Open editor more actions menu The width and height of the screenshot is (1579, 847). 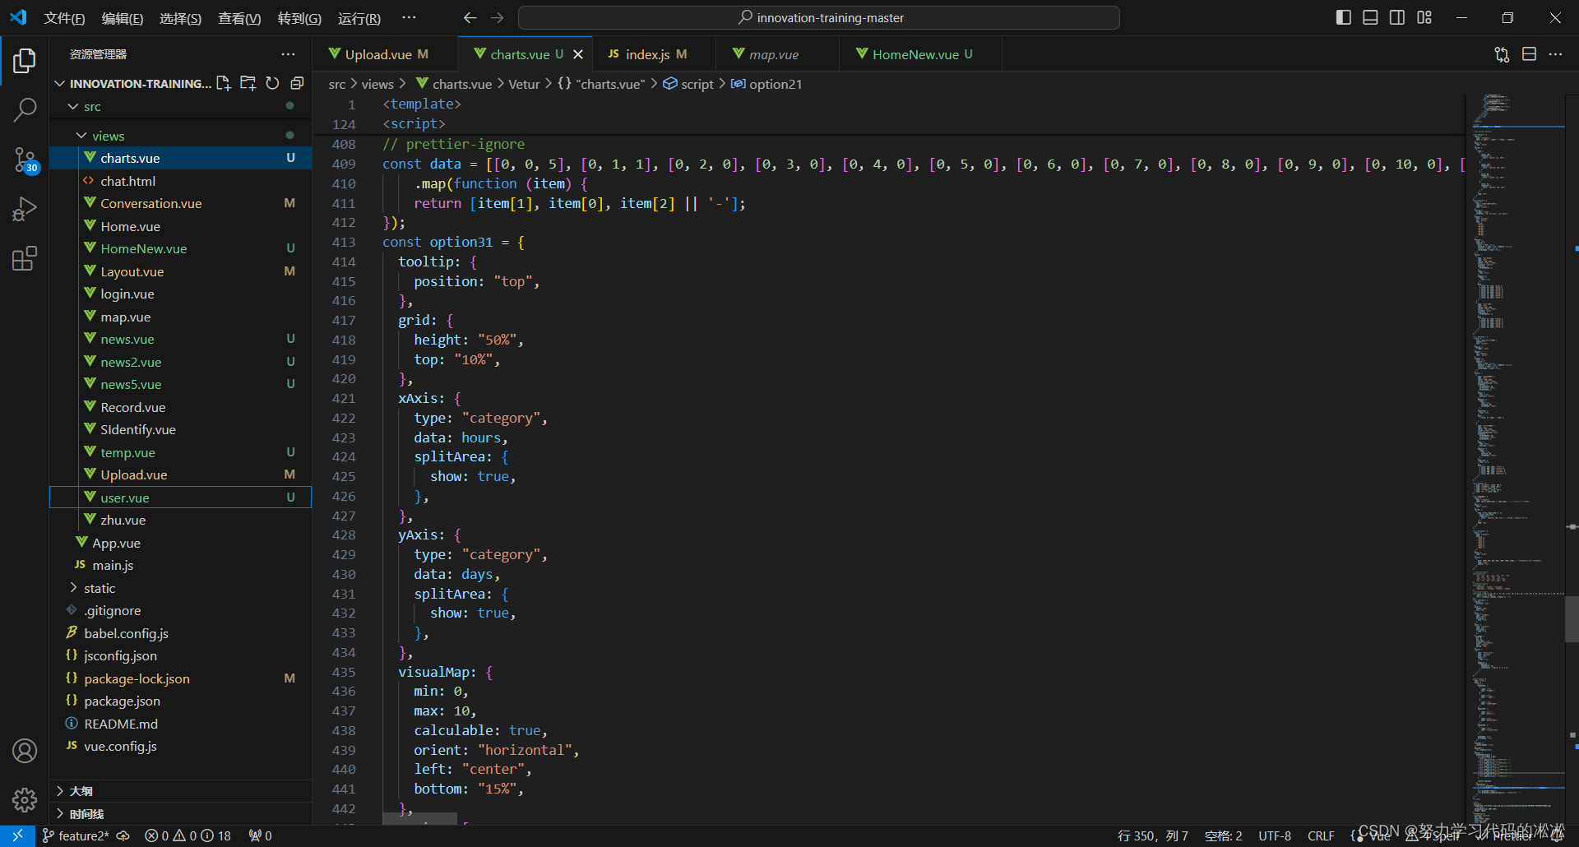pyautogui.click(x=1555, y=54)
